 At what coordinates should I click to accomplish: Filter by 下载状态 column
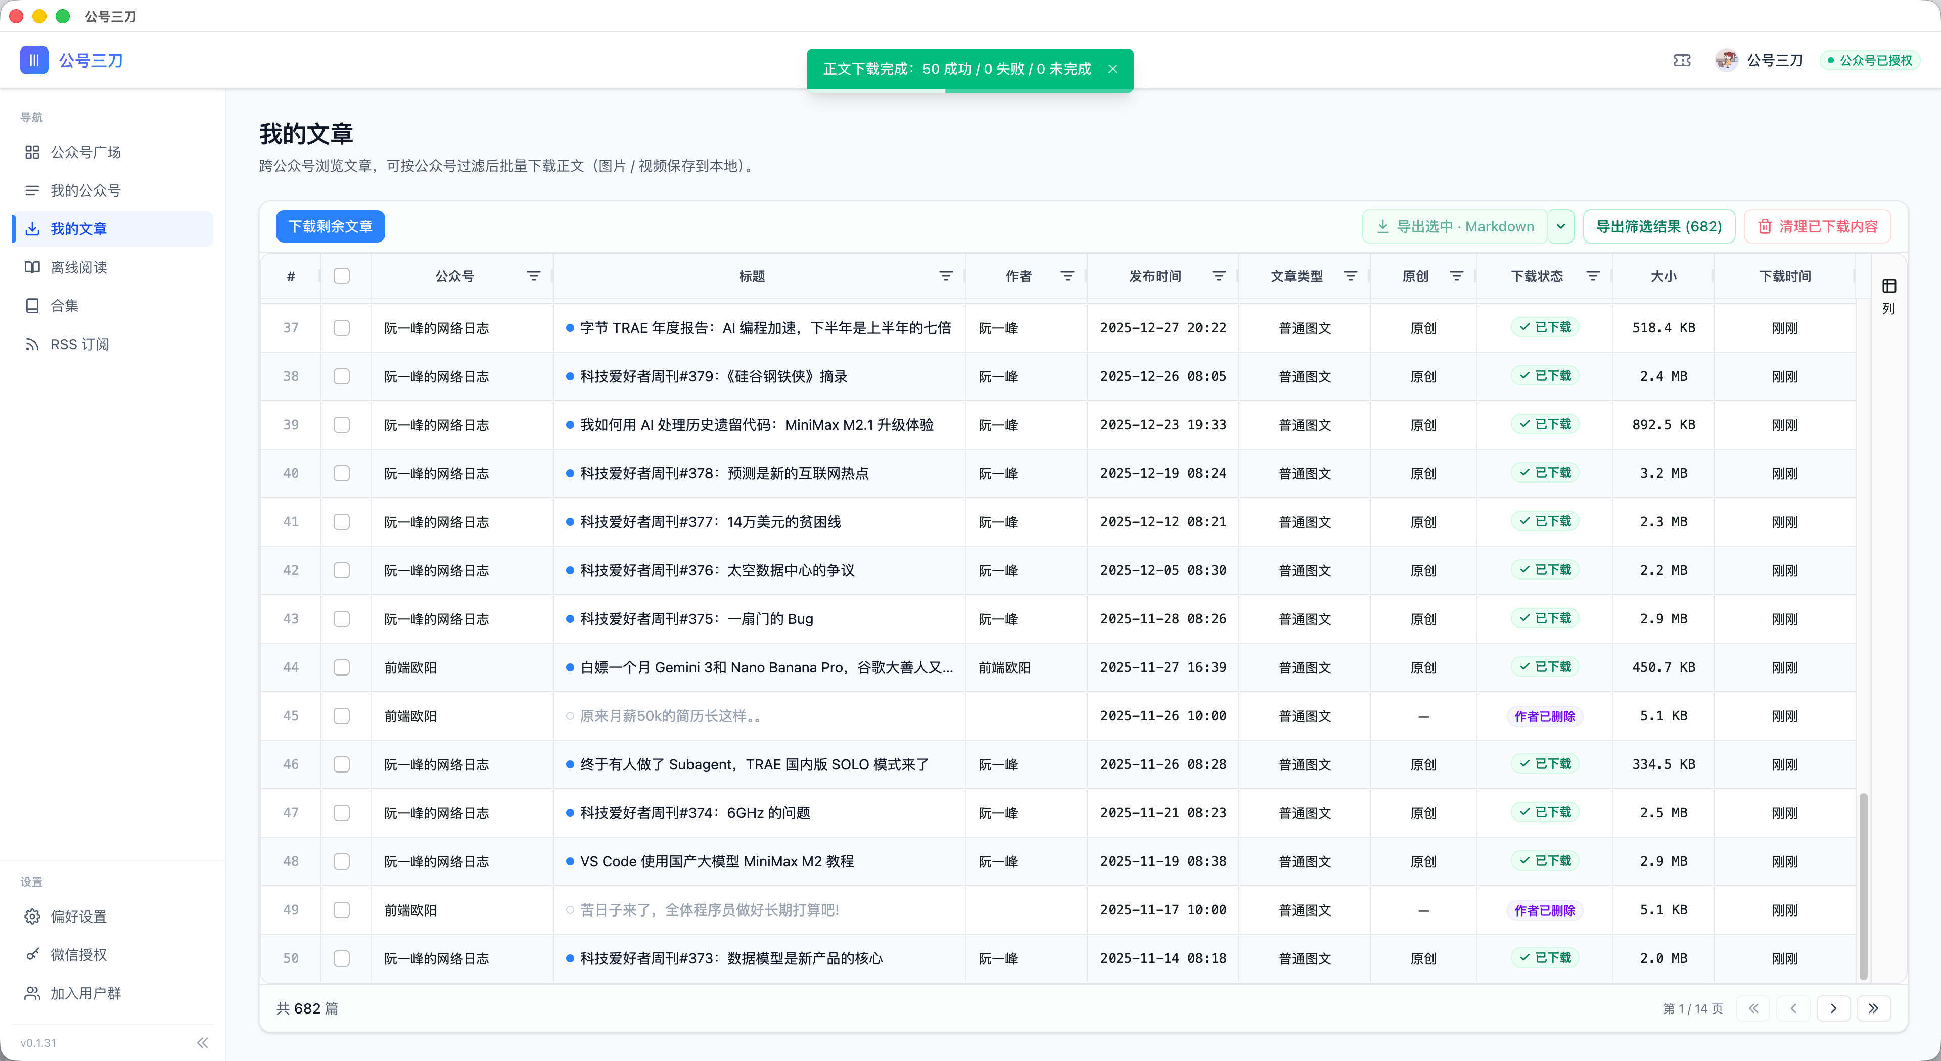1593,276
